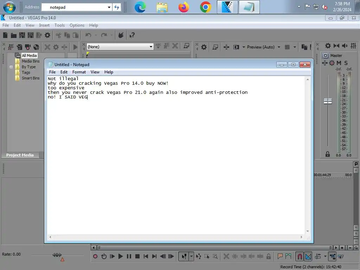Click Extract Audio from CD disc icon

(36, 47)
